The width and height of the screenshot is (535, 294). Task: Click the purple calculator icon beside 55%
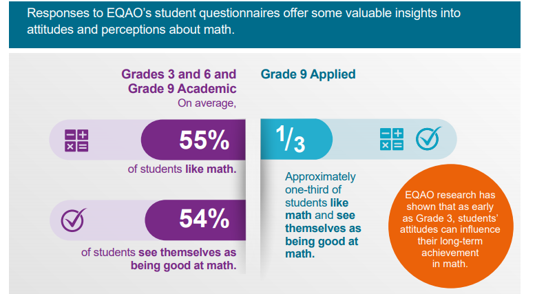[x=76, y=140]
